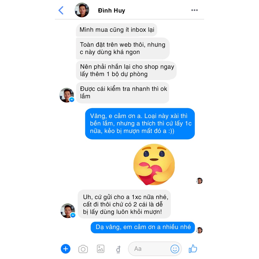Open Đình Huy profile photo in header
Image resolution: width=259 pixels, height=259 pixels.
[82, 10]
